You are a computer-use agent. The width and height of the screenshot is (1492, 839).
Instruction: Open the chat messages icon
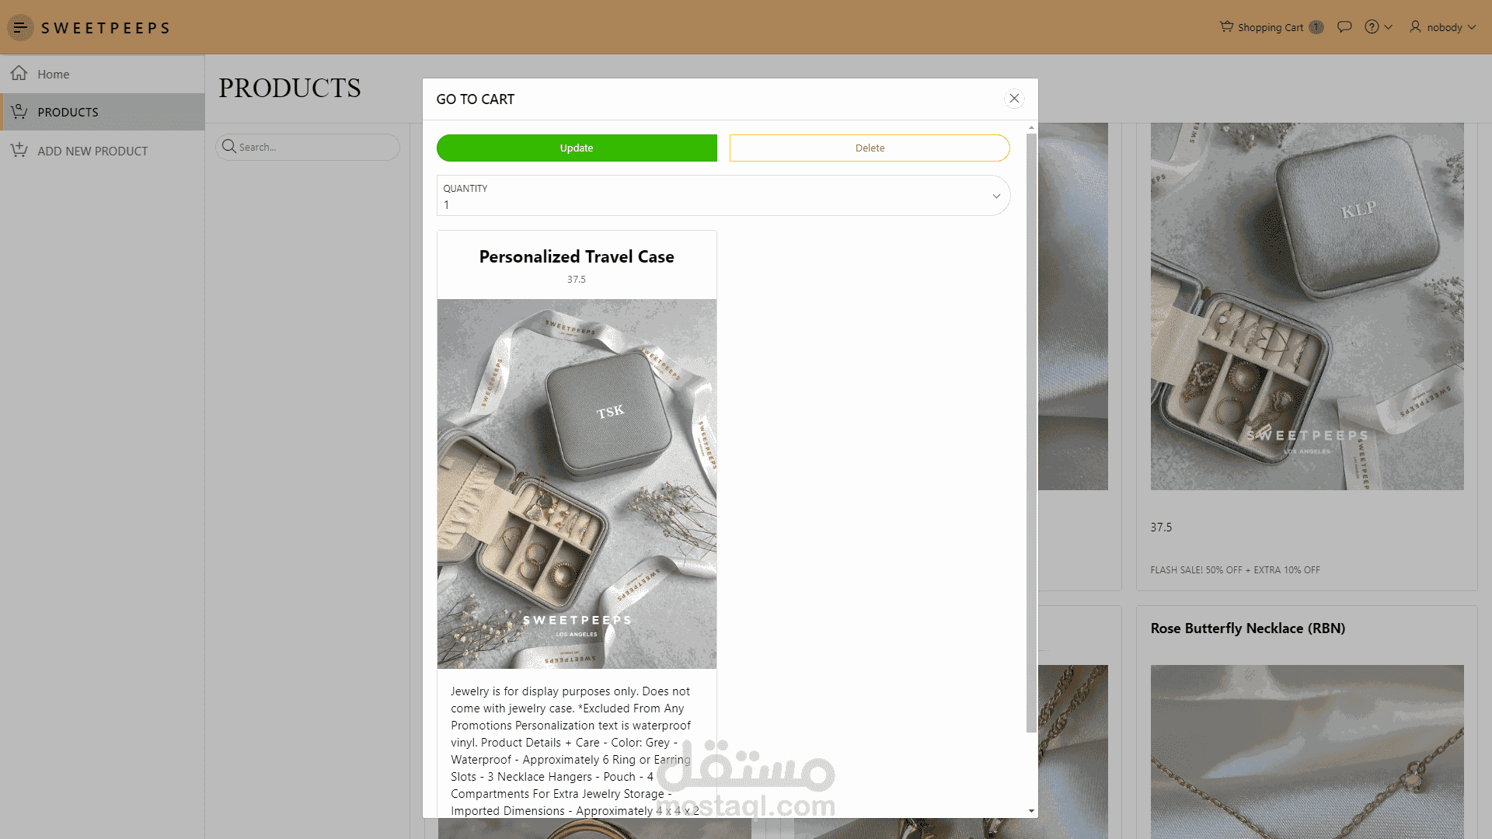[1344, 27]
